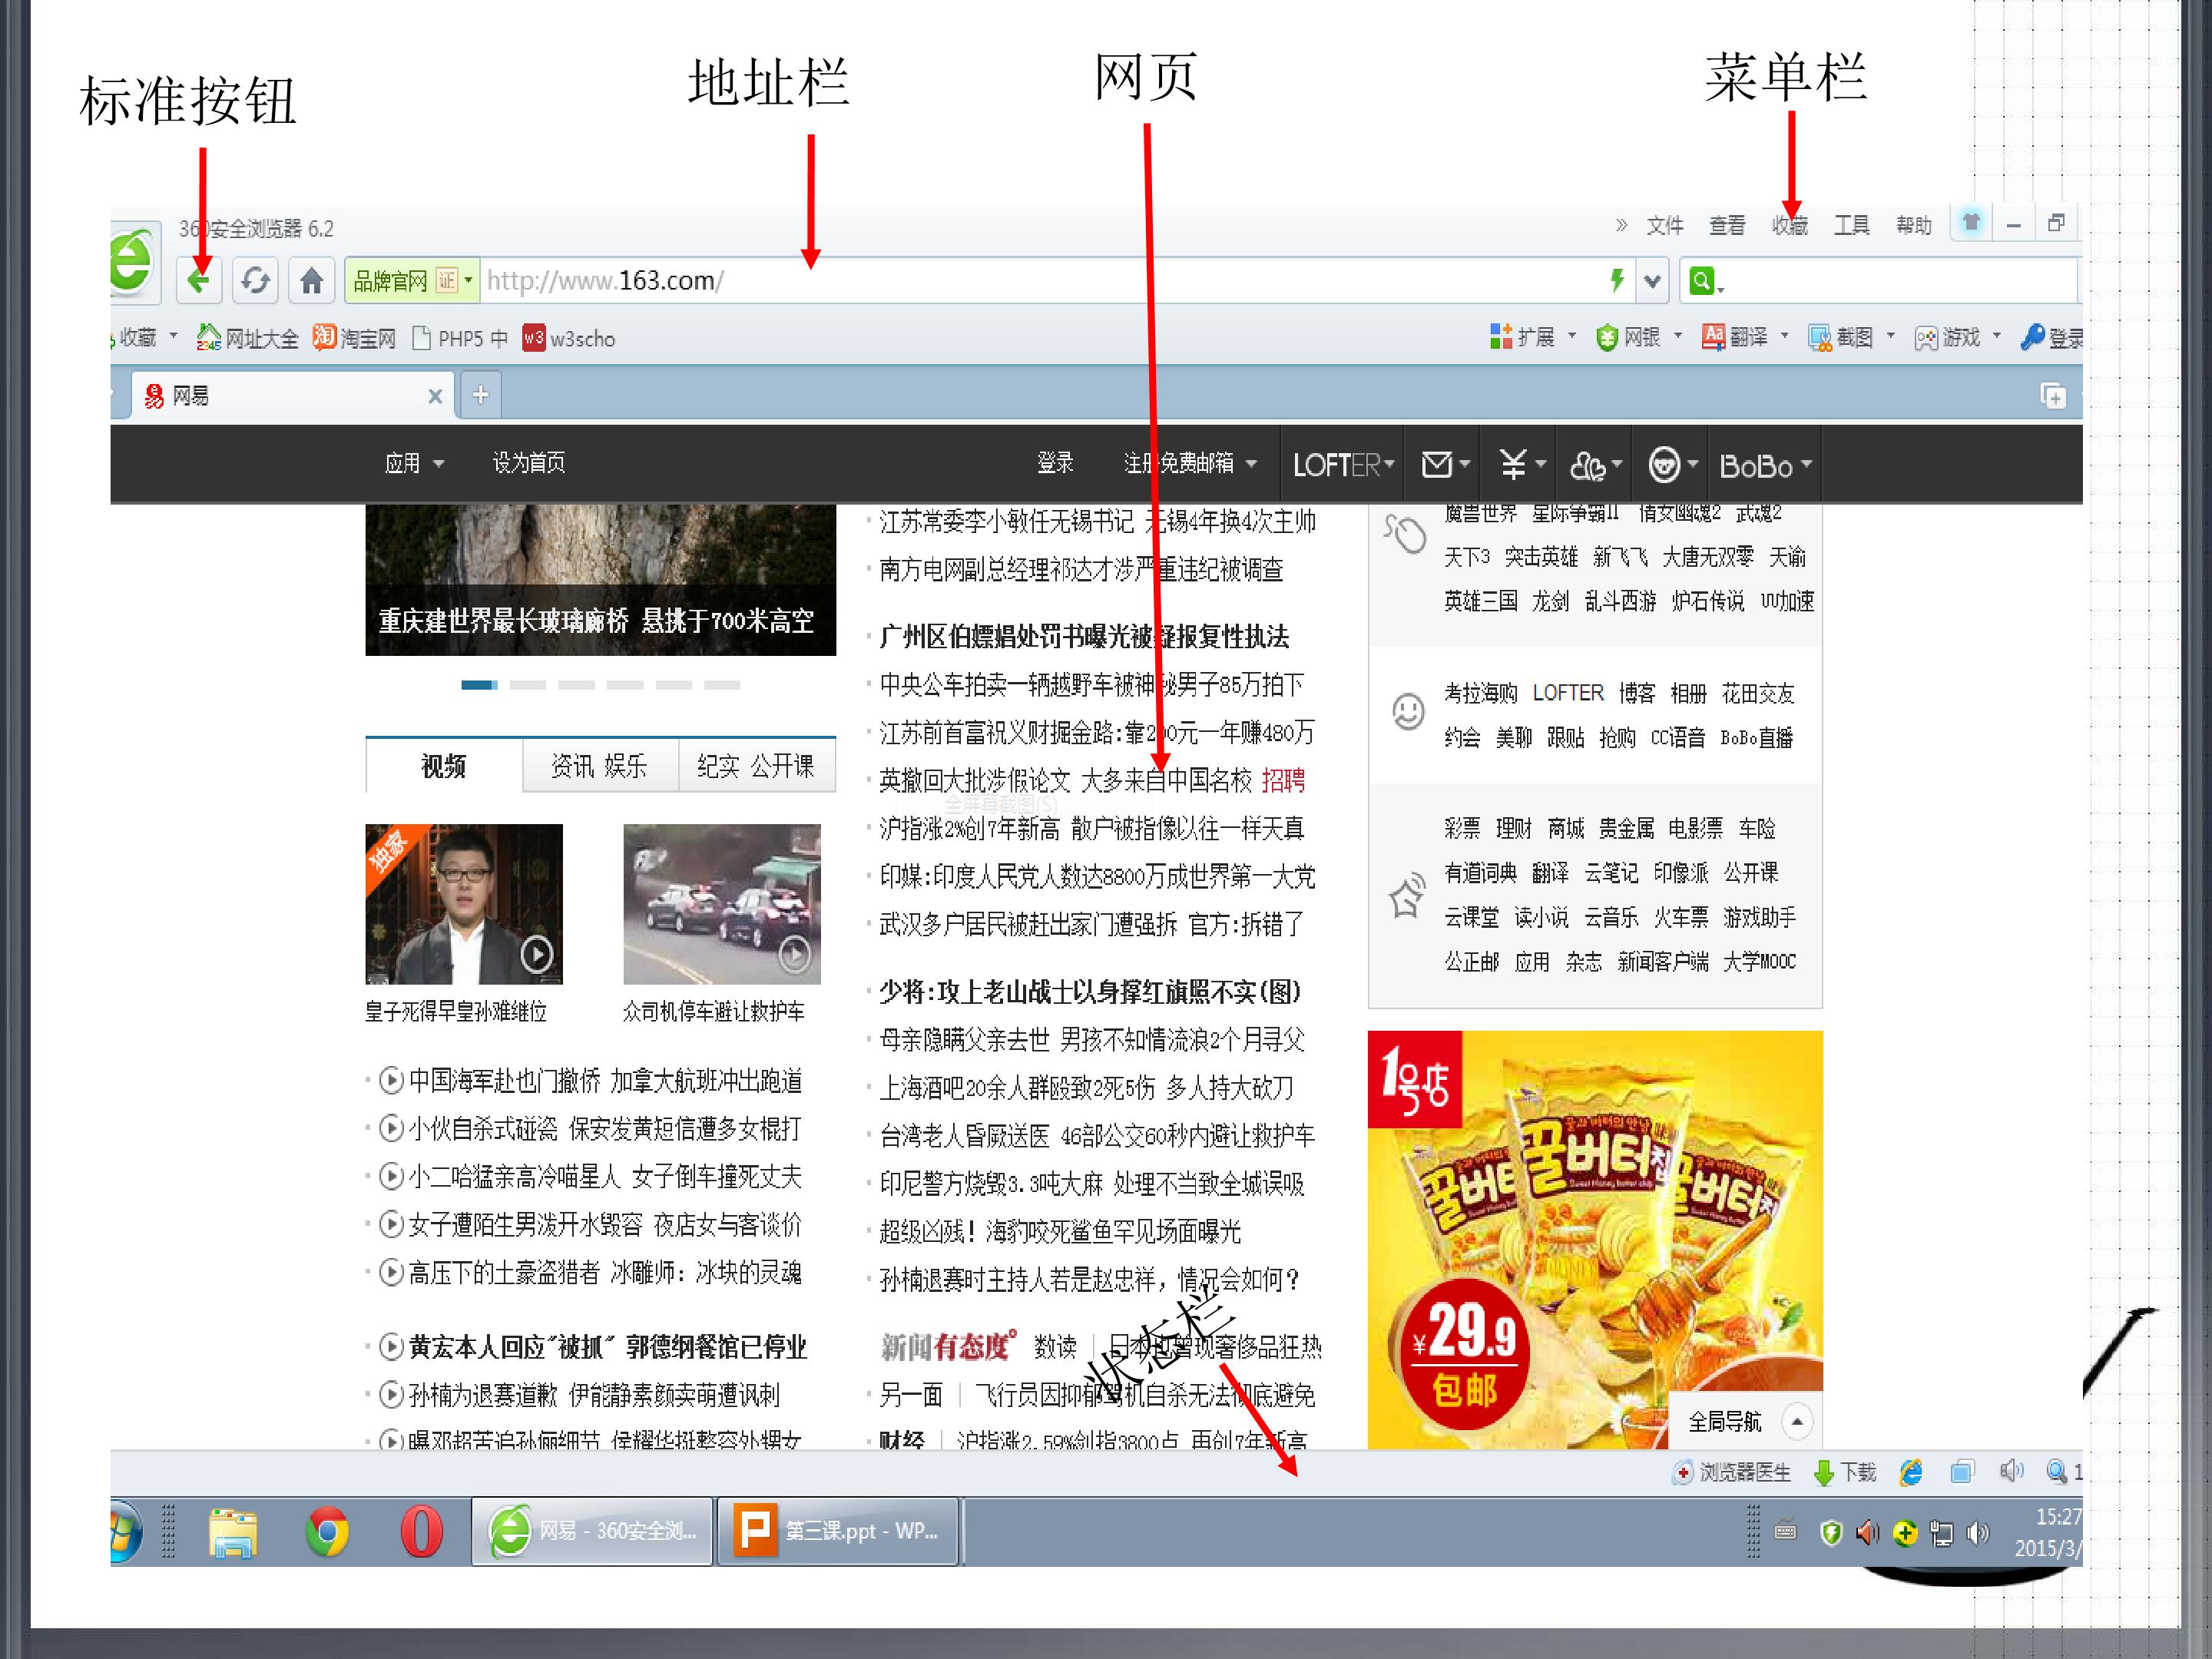
Task: Click the green back arrow button
Action: click(199, 280)
